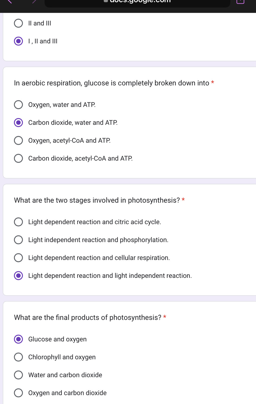Screen dimensions: 256x404
Task: Tap the browser back navigation arrow
Action: click(10, 2)
